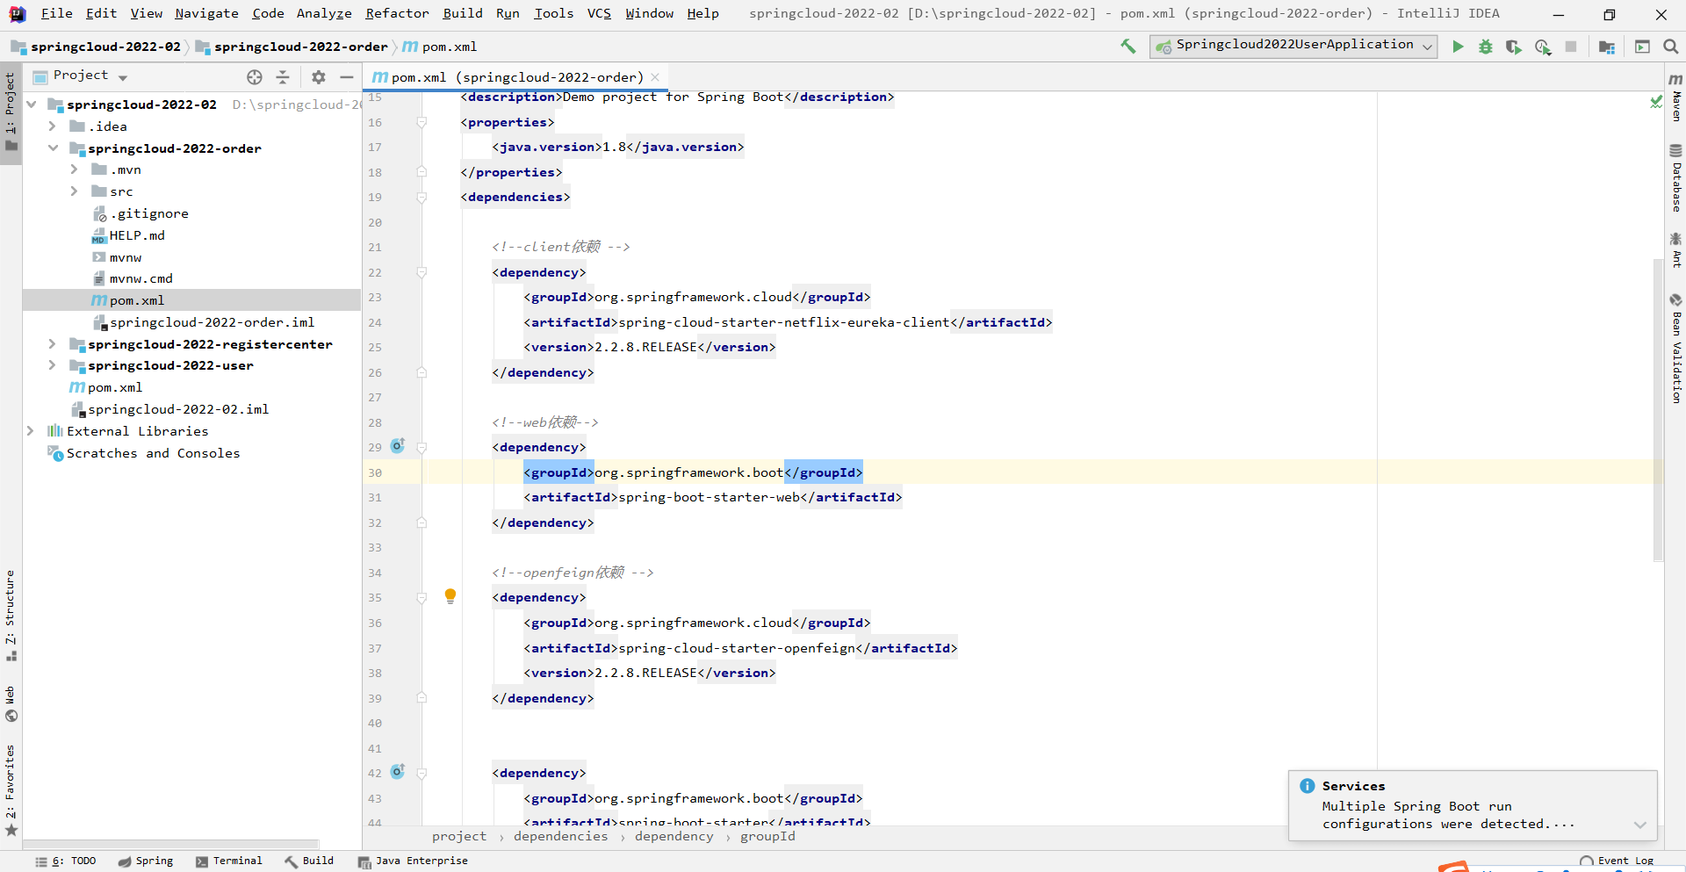Run Springcloud2022UserApplication with the green play icon

click(1458, 47)
